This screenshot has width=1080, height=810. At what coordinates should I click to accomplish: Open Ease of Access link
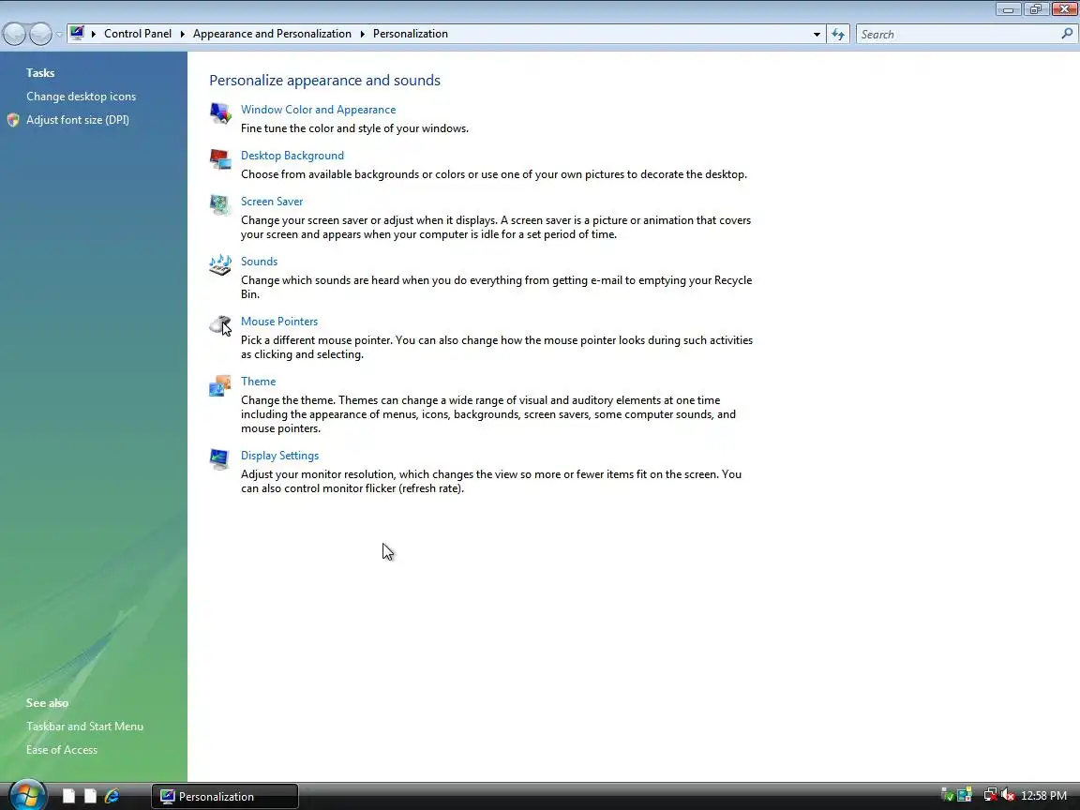click(62, 749)
